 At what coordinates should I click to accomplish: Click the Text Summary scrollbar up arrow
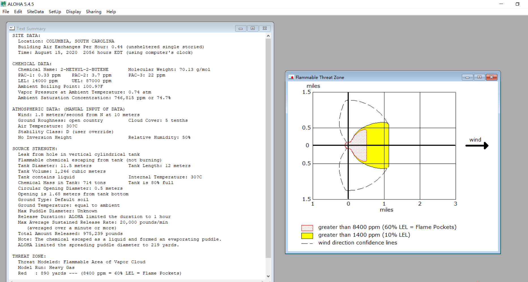point(268,36)
